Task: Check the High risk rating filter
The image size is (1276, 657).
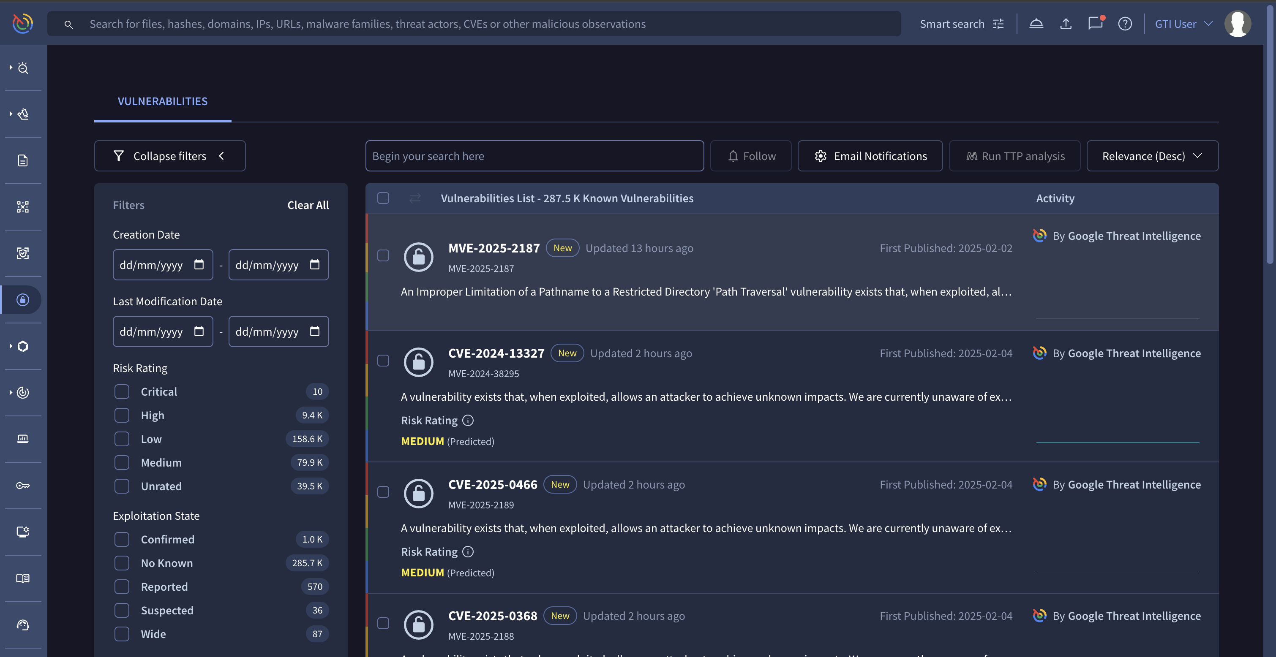Action: [122, 415]
